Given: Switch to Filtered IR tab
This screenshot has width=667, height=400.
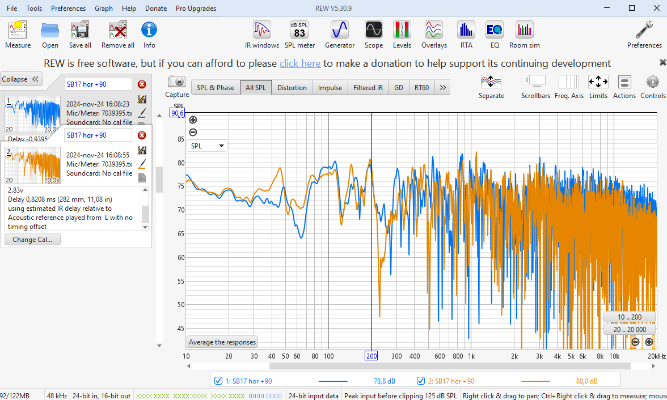Looking at the screenshot, I should click(x=368, y=88).
